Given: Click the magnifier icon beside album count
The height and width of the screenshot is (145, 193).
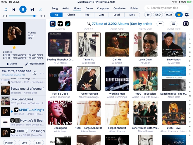Looking at the screenshot, I should click(89, 24).
